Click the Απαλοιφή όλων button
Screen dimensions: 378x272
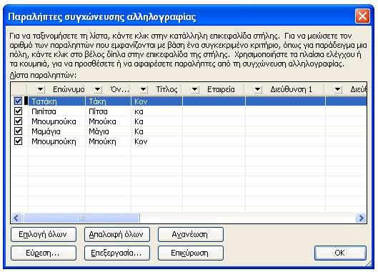coord(117,234)
